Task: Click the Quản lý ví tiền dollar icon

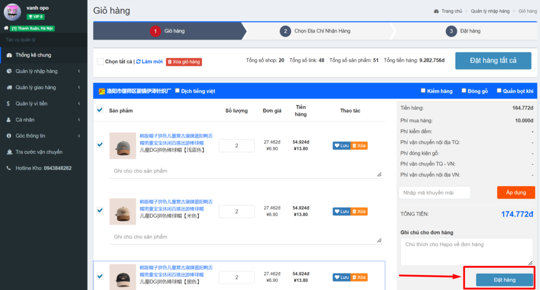Action: pos(9,103)
